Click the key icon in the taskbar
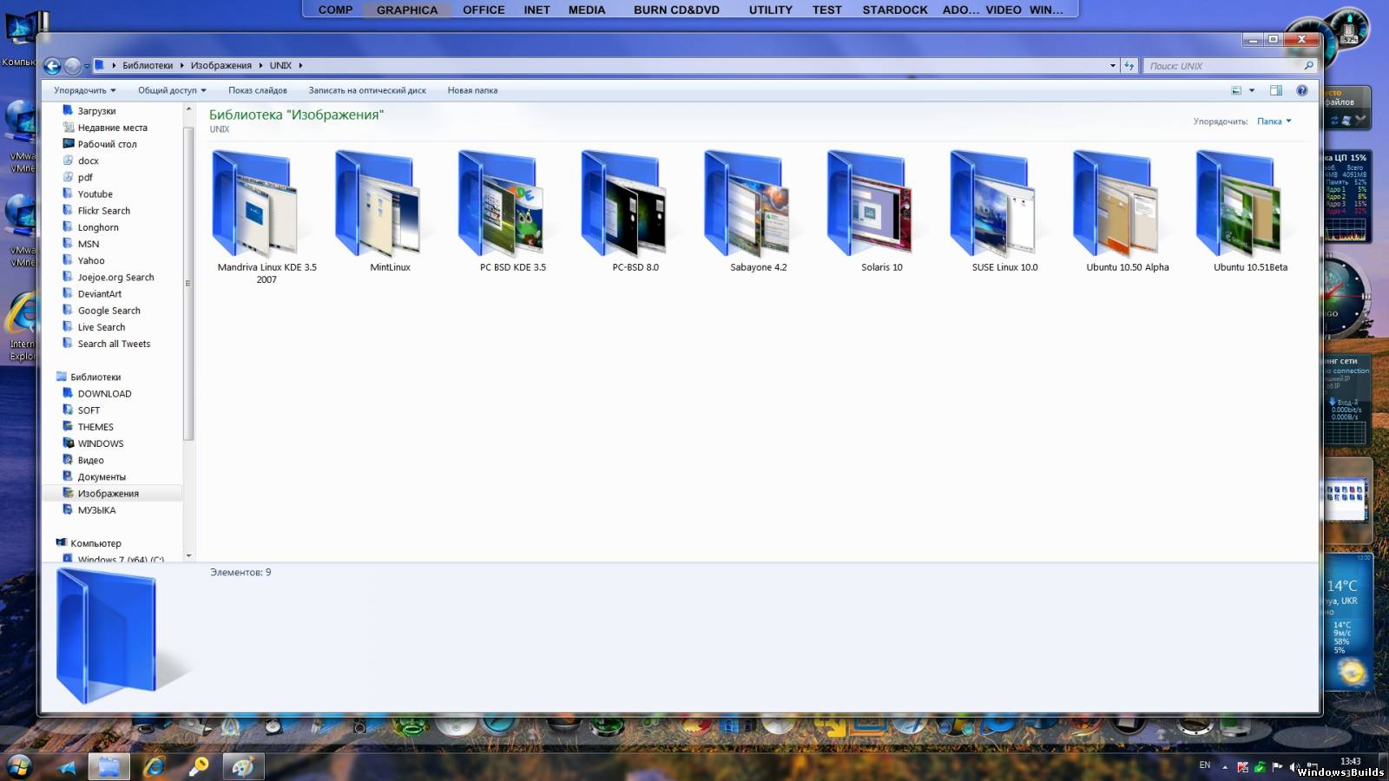1389x781 pixels. tap(199, 766)
